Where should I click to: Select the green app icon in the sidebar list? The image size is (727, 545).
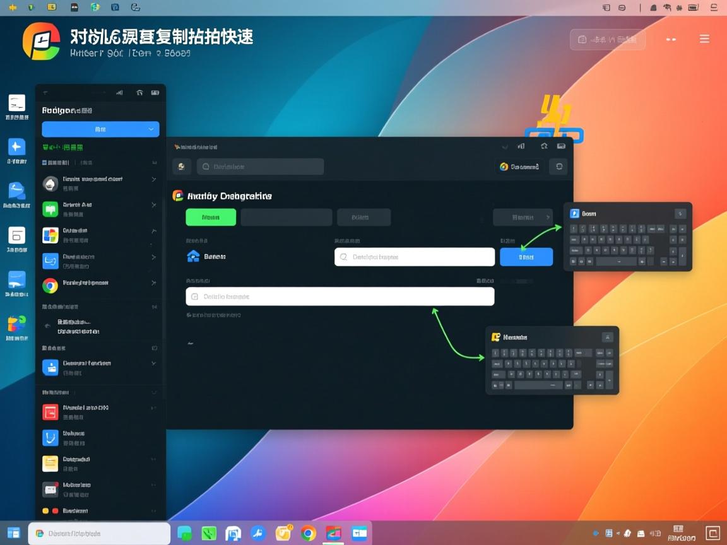50,208
